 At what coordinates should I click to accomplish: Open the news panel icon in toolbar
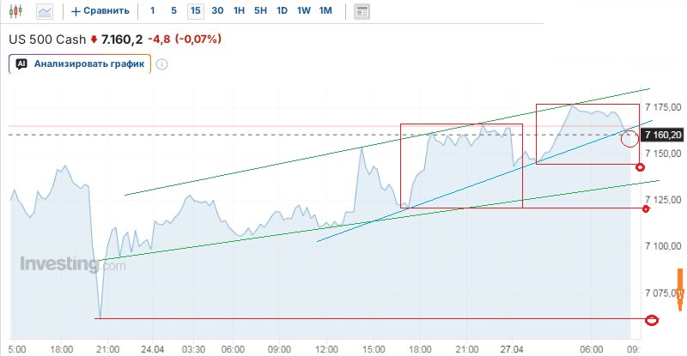[362, 11]
